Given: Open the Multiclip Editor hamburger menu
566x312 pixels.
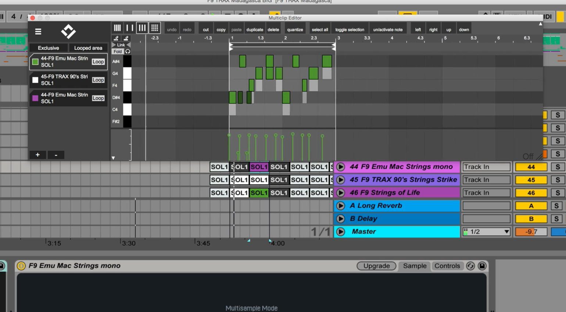Looking at the screenshot, I should (x=38, y=32).
